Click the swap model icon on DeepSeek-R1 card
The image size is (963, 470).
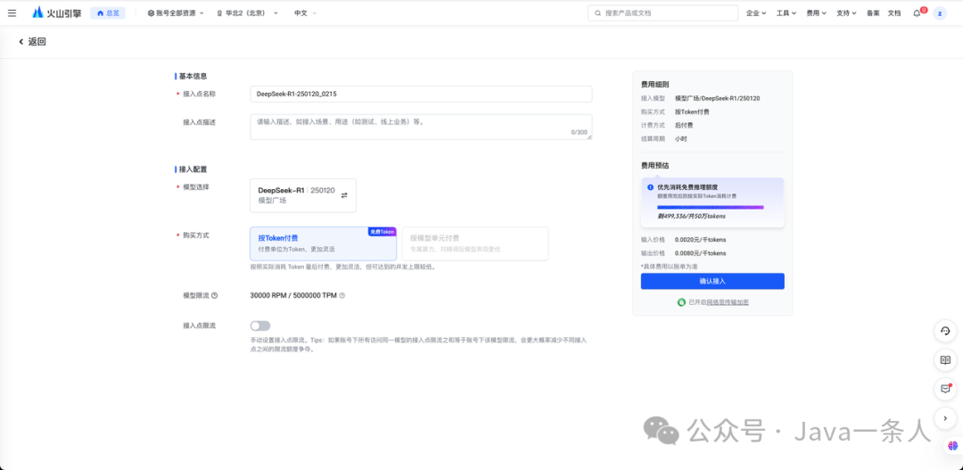point(344,195)
